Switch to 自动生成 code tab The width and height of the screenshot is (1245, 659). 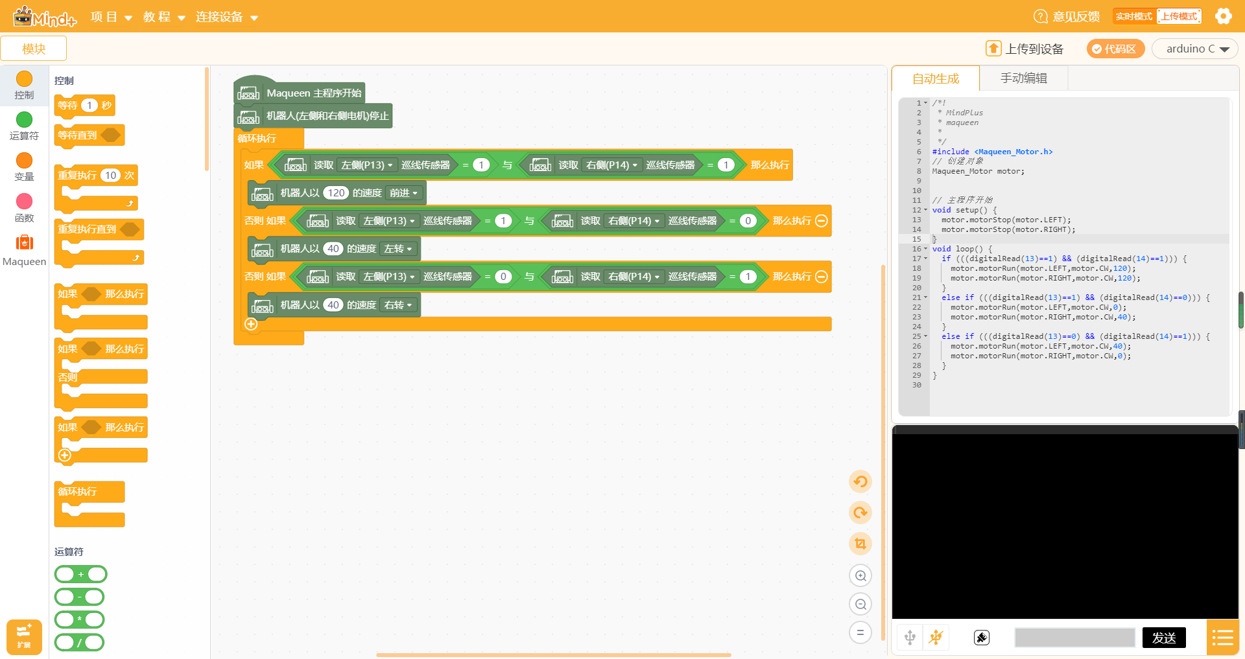[936, 78]
